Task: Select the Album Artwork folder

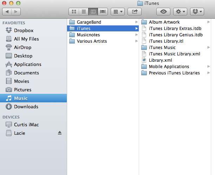Action: pyautogui.click(x=175, y=22)
